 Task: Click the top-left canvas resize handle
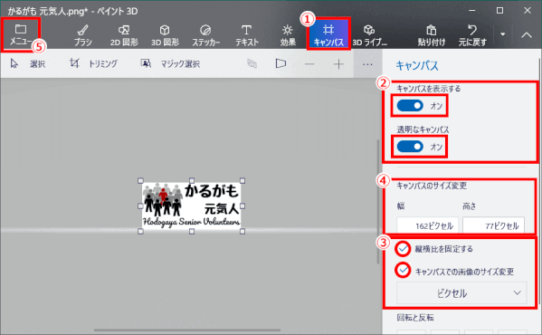(140, 180)
